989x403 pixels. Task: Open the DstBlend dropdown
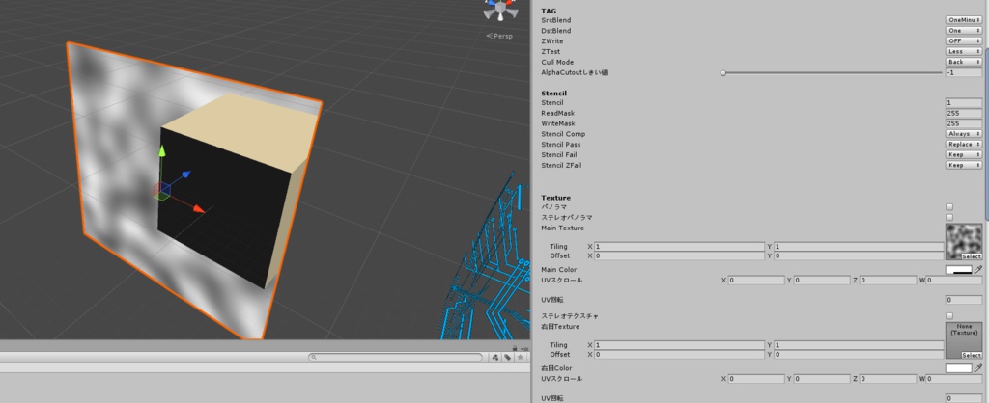click(x=964, y=30)
